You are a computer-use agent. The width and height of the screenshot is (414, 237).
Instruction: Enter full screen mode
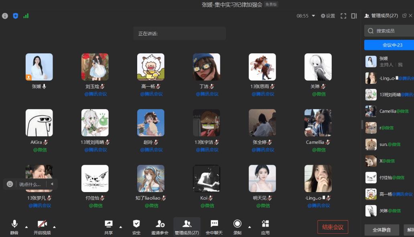343,16
